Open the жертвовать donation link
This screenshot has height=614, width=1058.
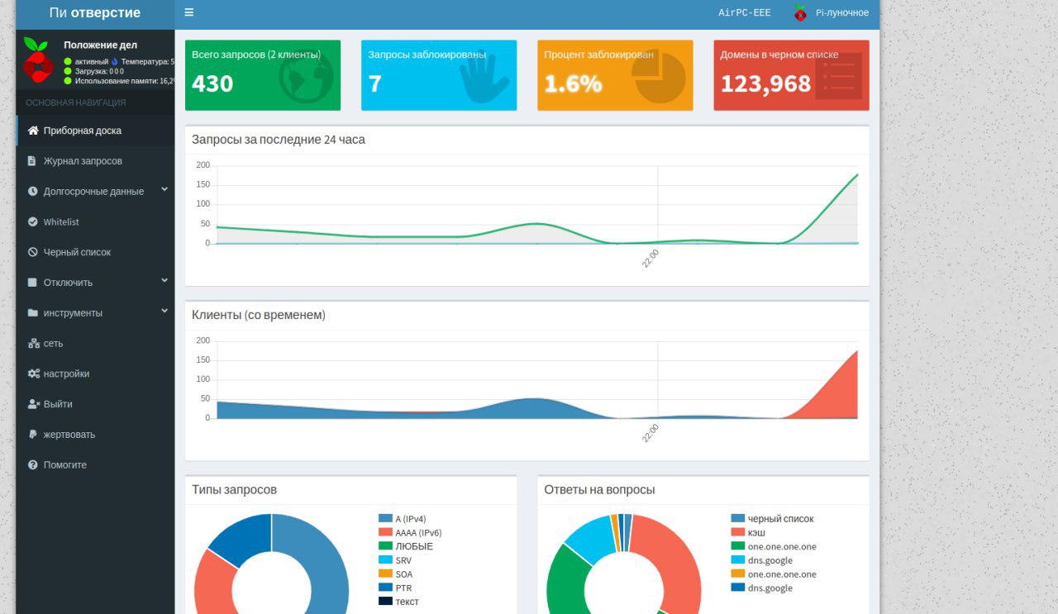click(x=96, y=435)
